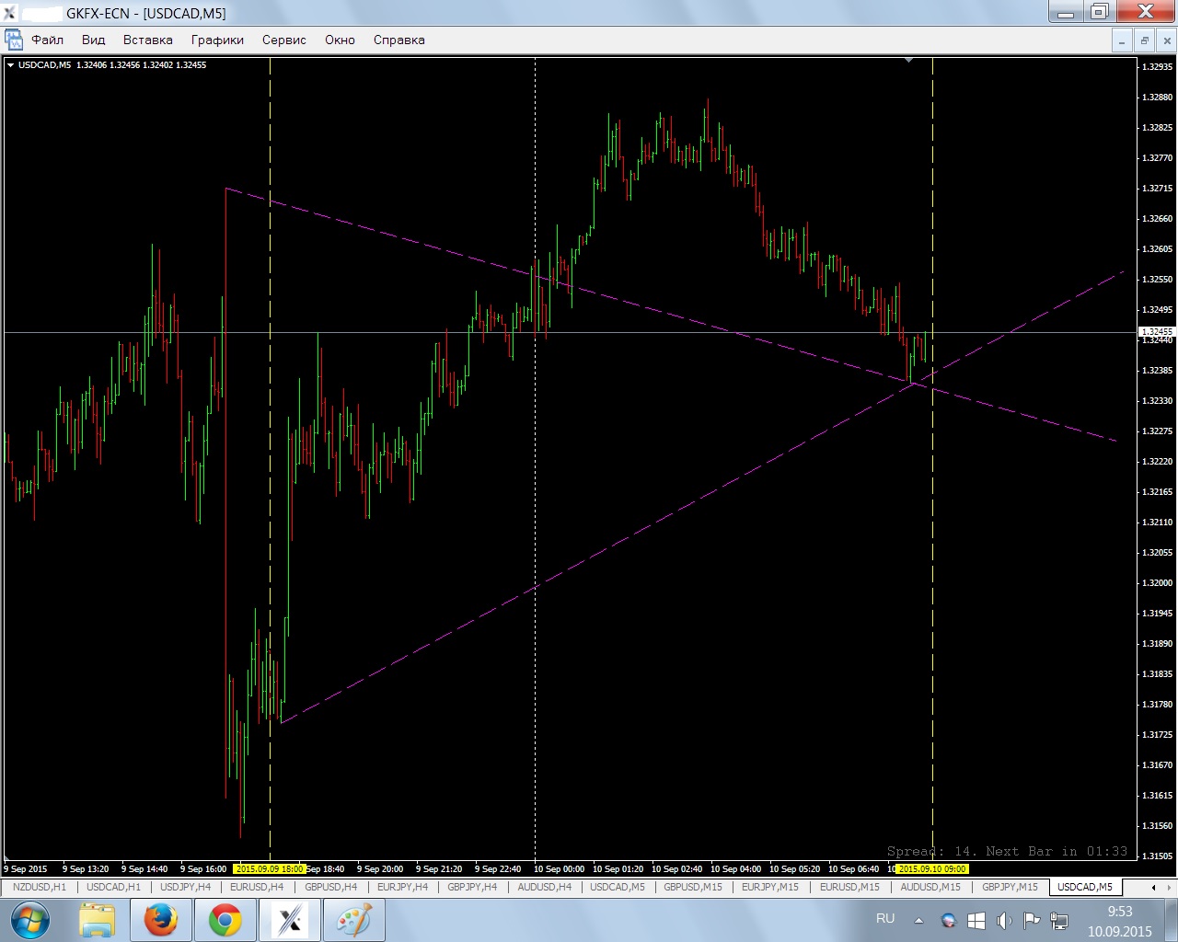Click the chart icon left of Файл
The height and width of the screenshot is (942, 1178).
14,40
